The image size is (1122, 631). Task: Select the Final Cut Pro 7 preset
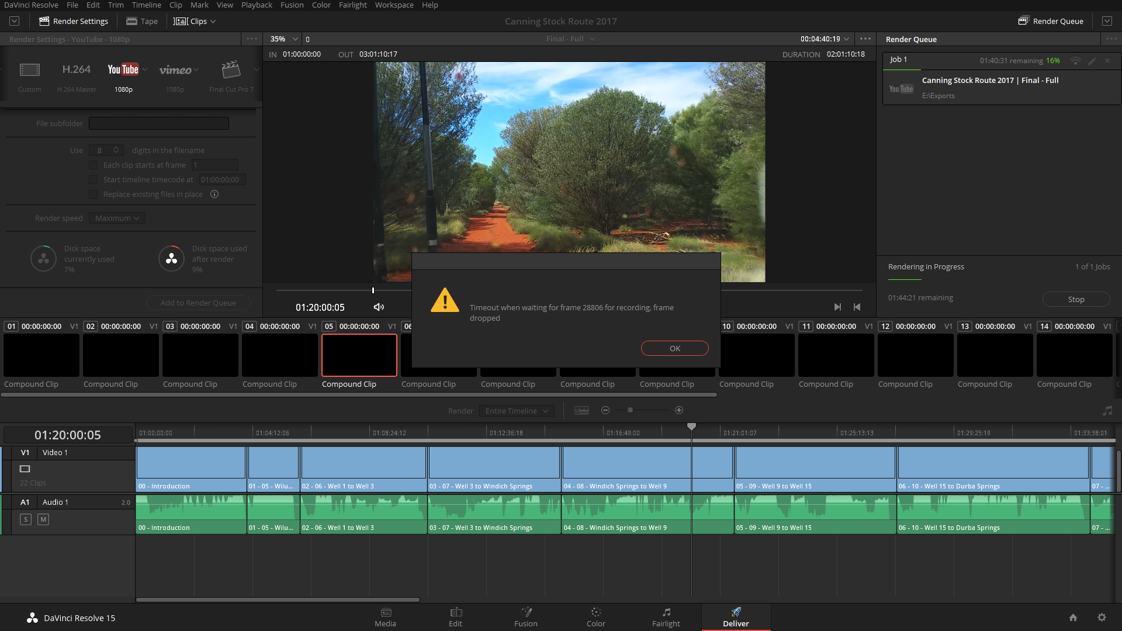point(231,77)
